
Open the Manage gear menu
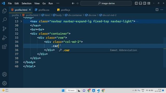4,83
